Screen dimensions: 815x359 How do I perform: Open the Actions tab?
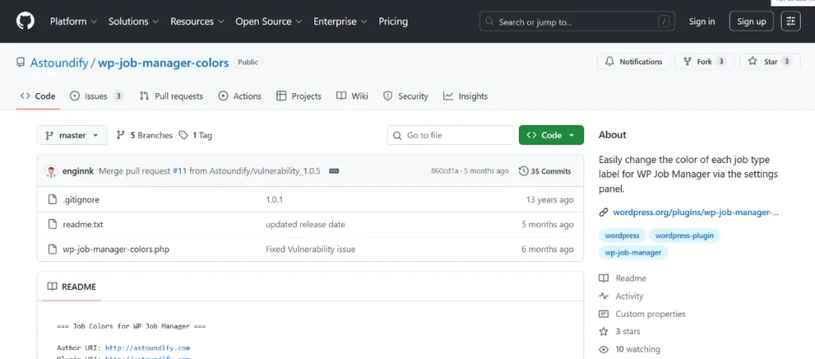pos(240,96)
